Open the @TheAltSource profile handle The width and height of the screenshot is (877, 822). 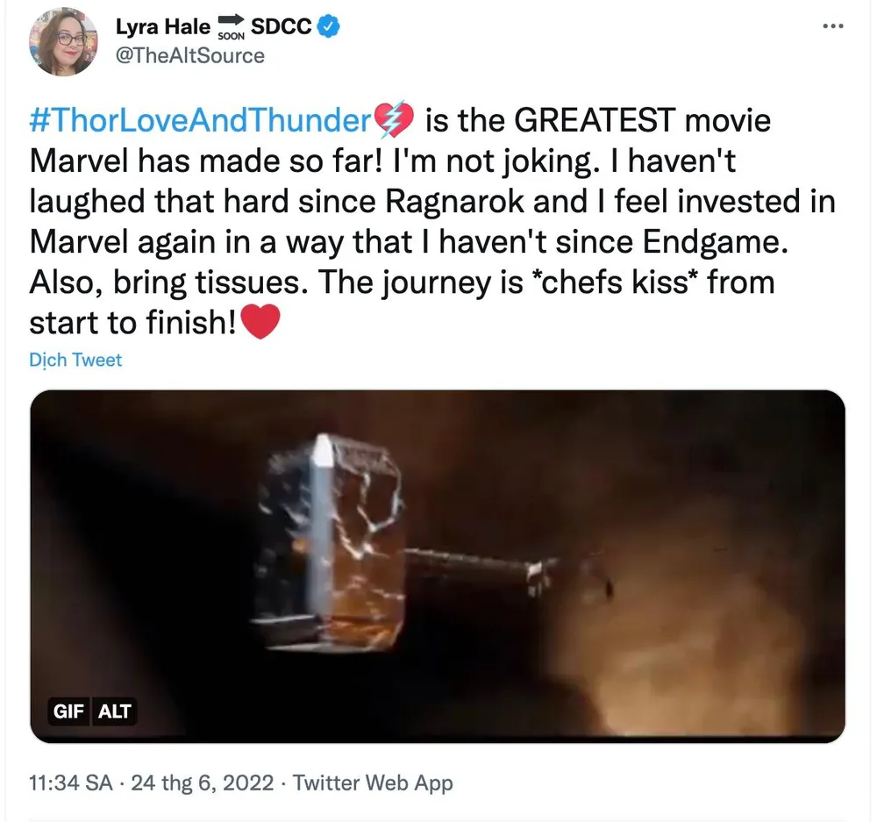189,55
